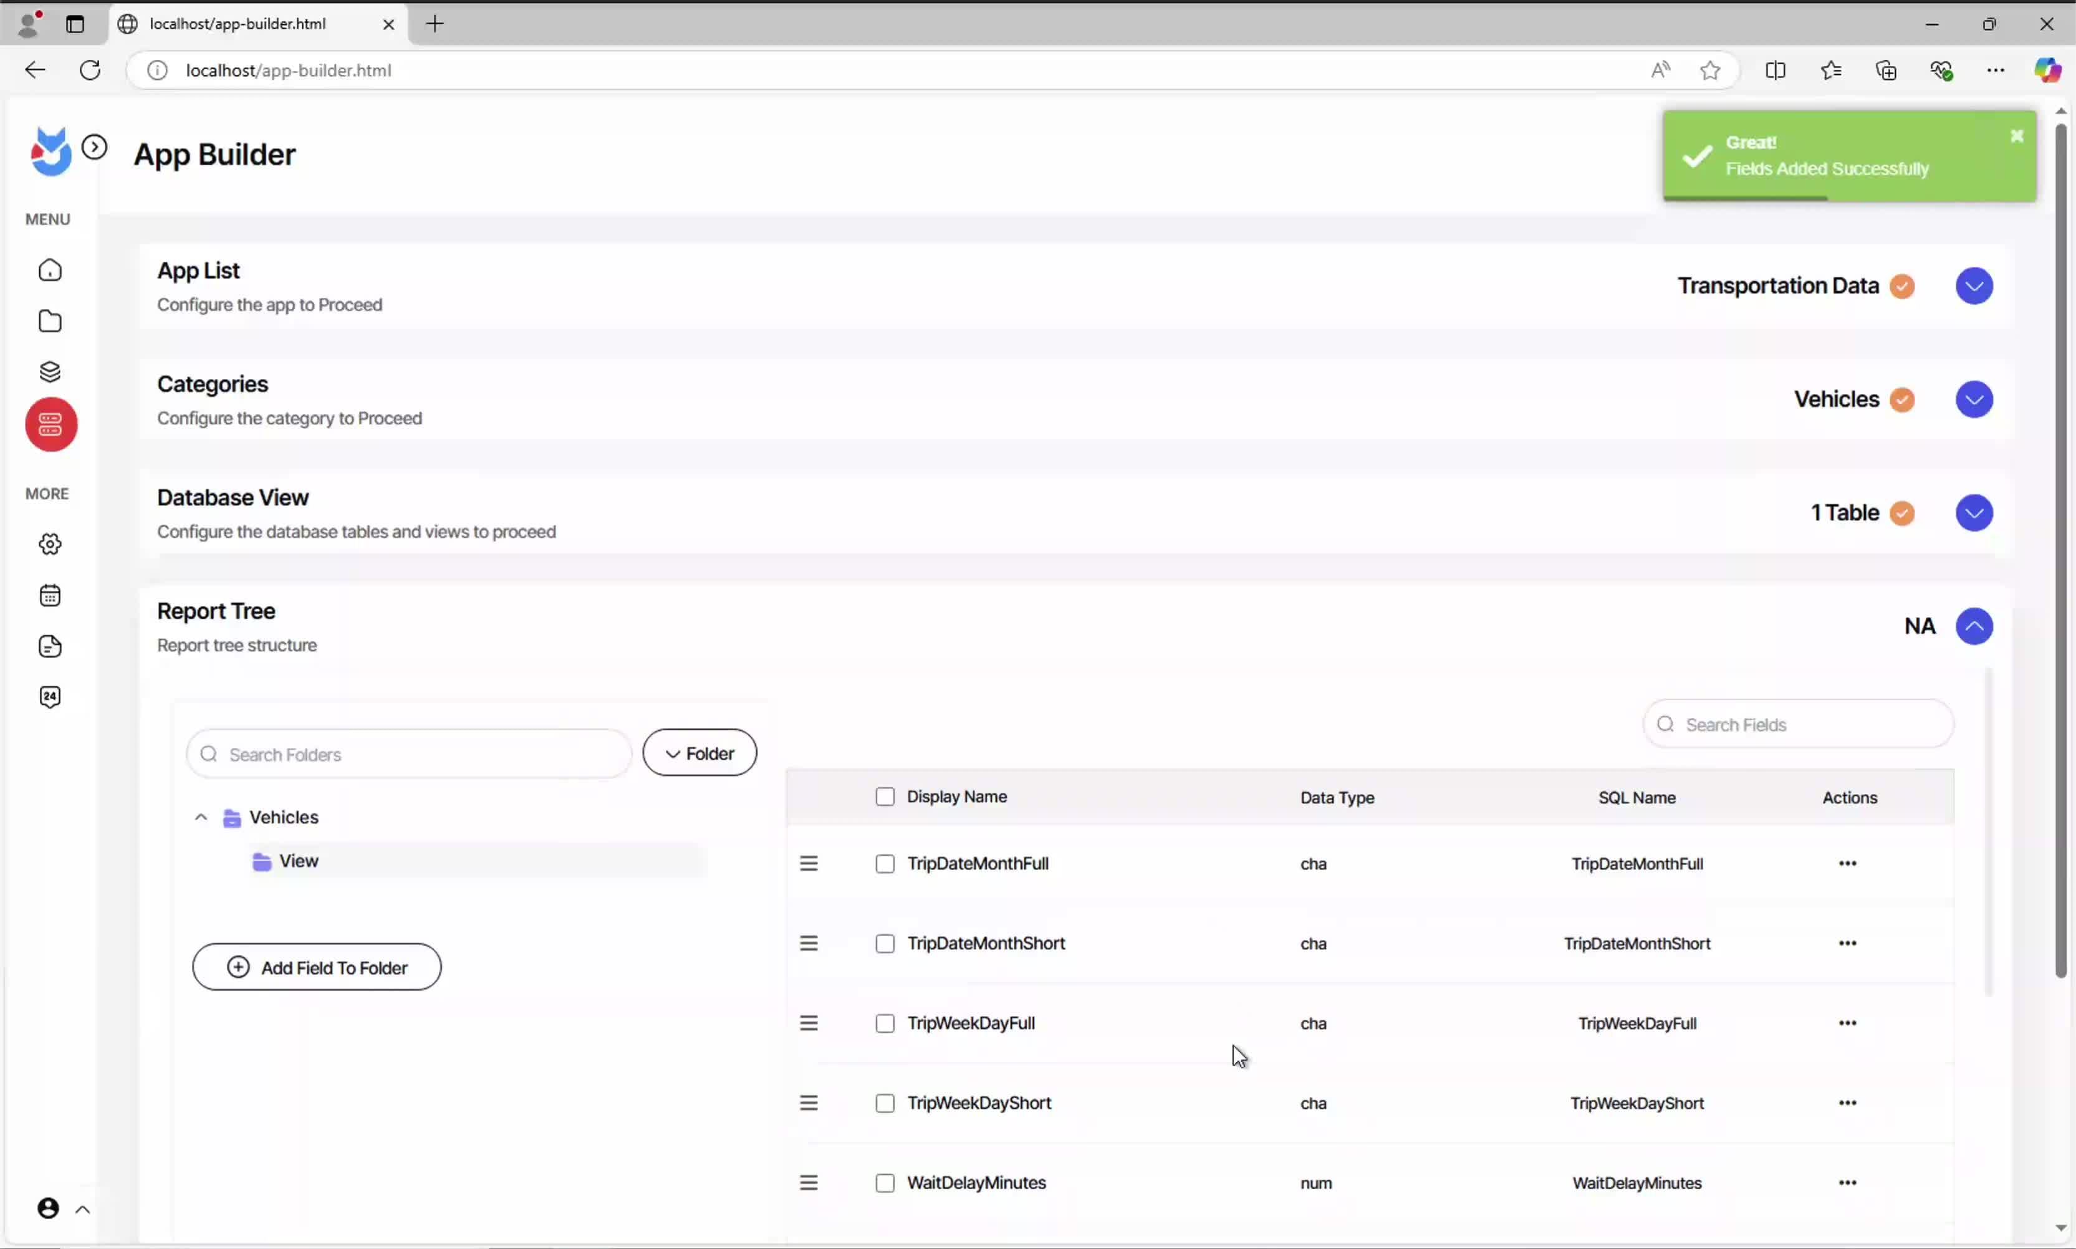Open the settings gear in sidebar
2076x1249 pixels.
pyautogui.click(x=50, y=545)
